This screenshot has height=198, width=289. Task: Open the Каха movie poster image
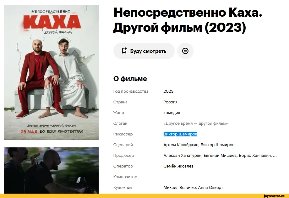[51, 72]
